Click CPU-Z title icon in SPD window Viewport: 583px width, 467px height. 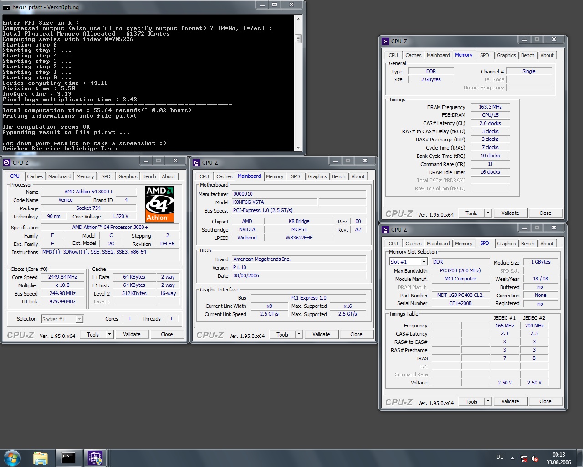coord(385,229)
